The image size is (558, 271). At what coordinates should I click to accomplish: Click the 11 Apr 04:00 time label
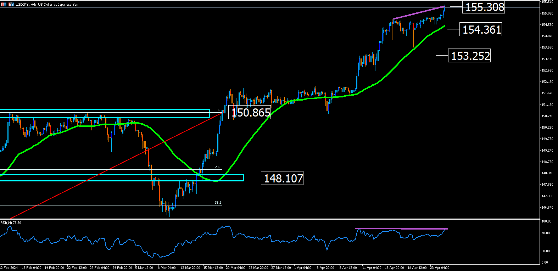[x=372, y=268]
